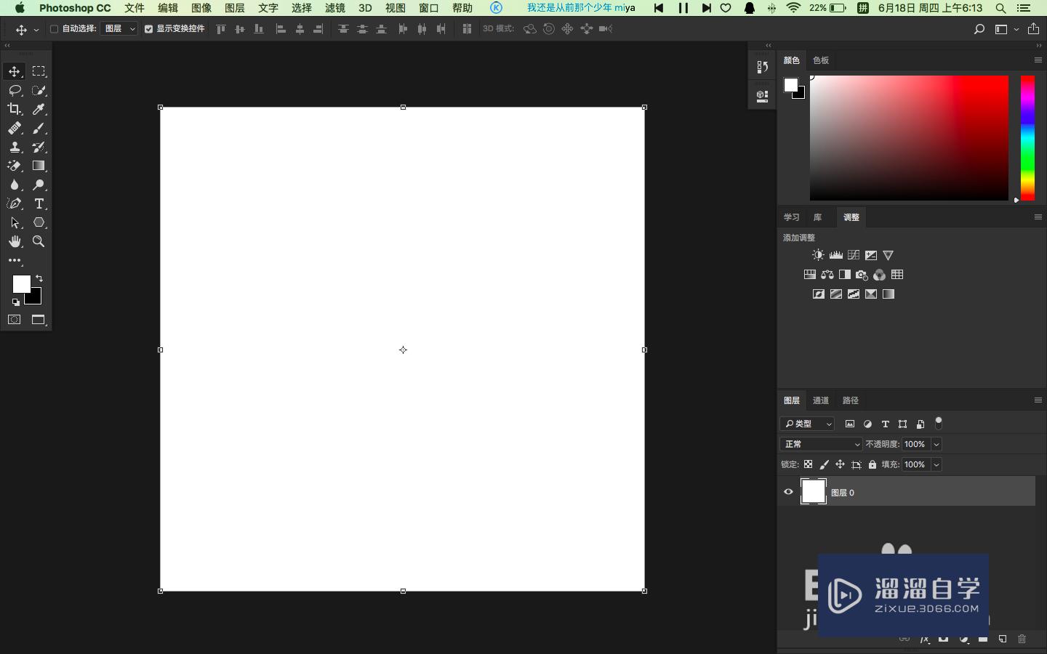The height and width of the screenshot is (654, 1047).
Task: Toggle the Auto-Select checkbox
Action: [x=54, y=29]
